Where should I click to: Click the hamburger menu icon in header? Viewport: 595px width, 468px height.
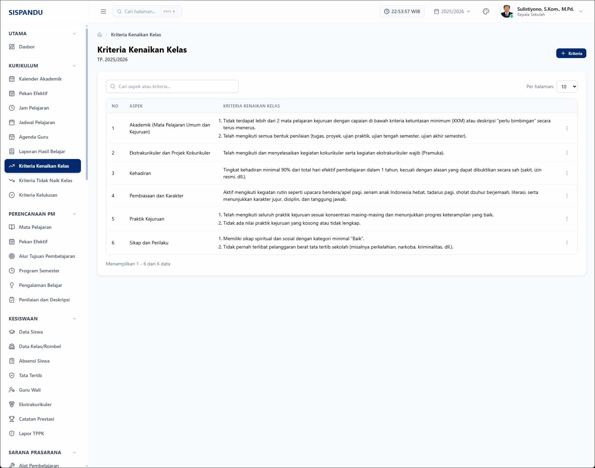coord(103,11)
